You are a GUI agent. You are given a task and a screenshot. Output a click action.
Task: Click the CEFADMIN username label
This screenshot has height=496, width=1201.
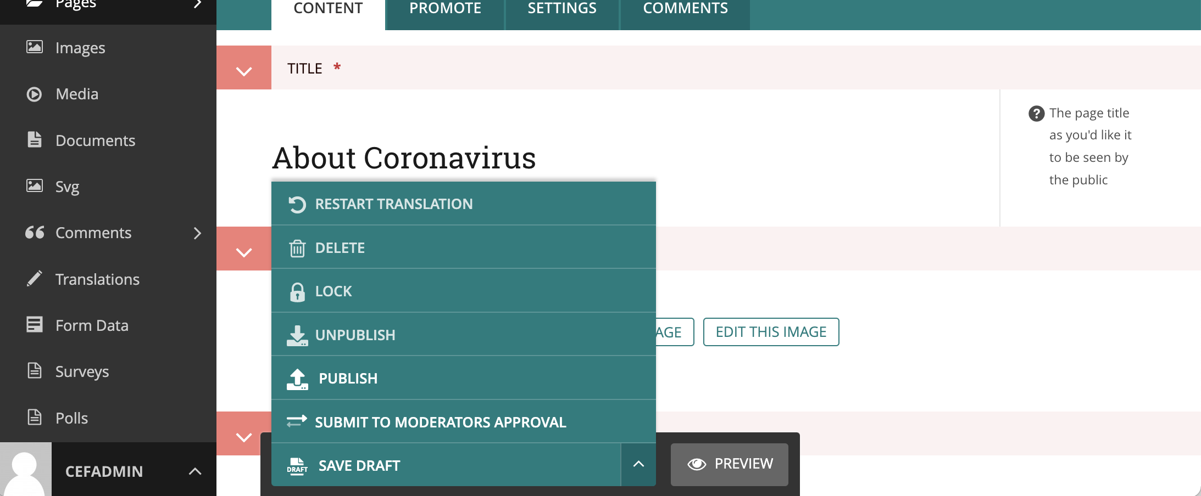click(x=104, y=471)
